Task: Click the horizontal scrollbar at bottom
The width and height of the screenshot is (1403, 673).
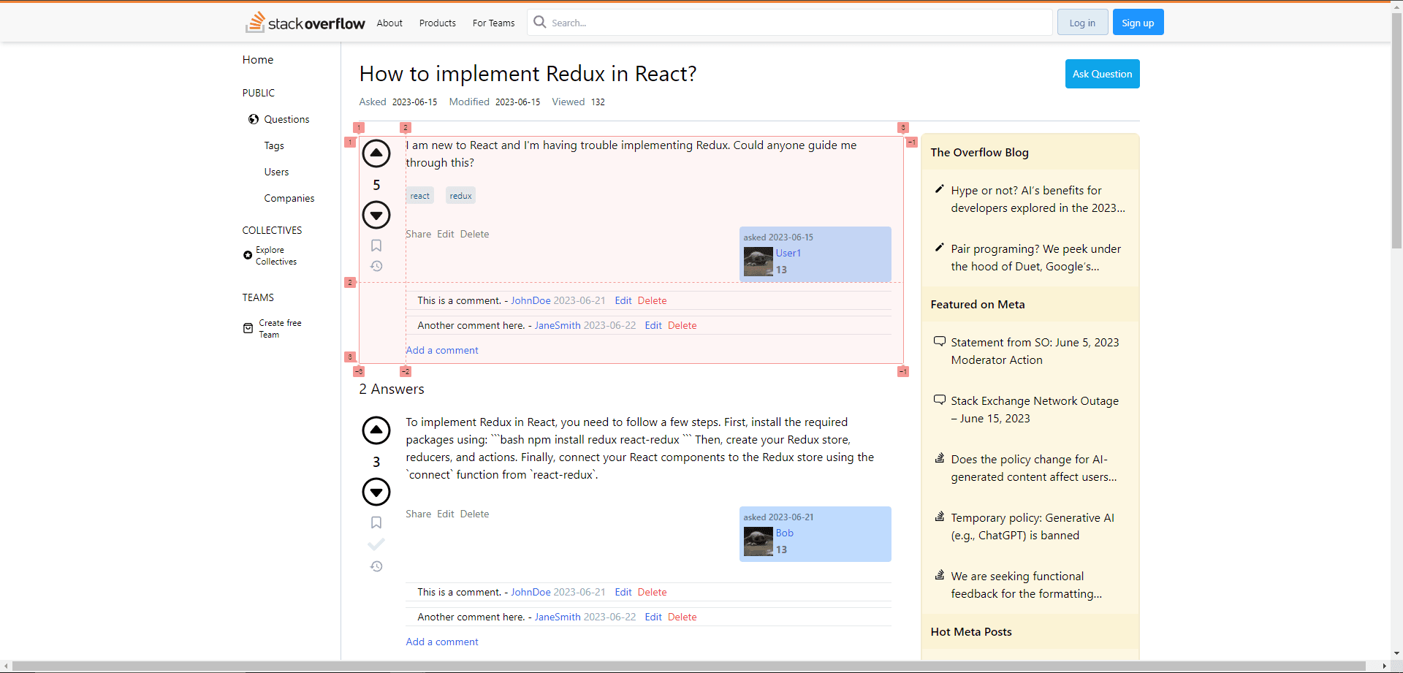Action: pyautogui.click(x=689, y=666)
